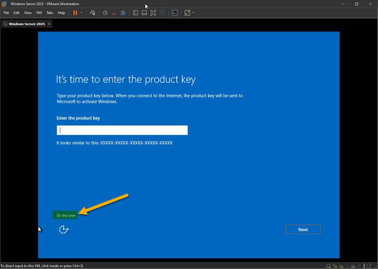Viewport: 378px width, 269px height.
Task: Click the CD/DVD drive status icon
Action: (x=347, y=266)
